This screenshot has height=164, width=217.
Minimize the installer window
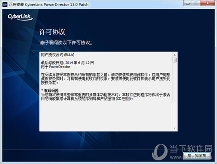coord(188,3)
